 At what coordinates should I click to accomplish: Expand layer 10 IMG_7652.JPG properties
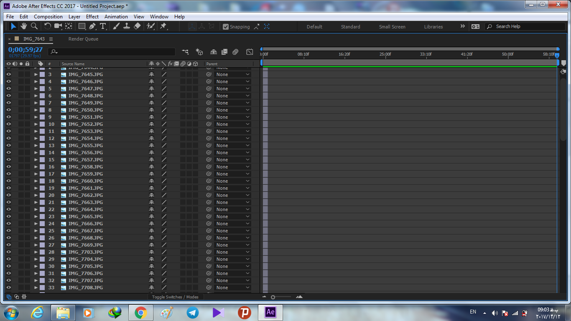pyautogui.click(x=36, y=124)
